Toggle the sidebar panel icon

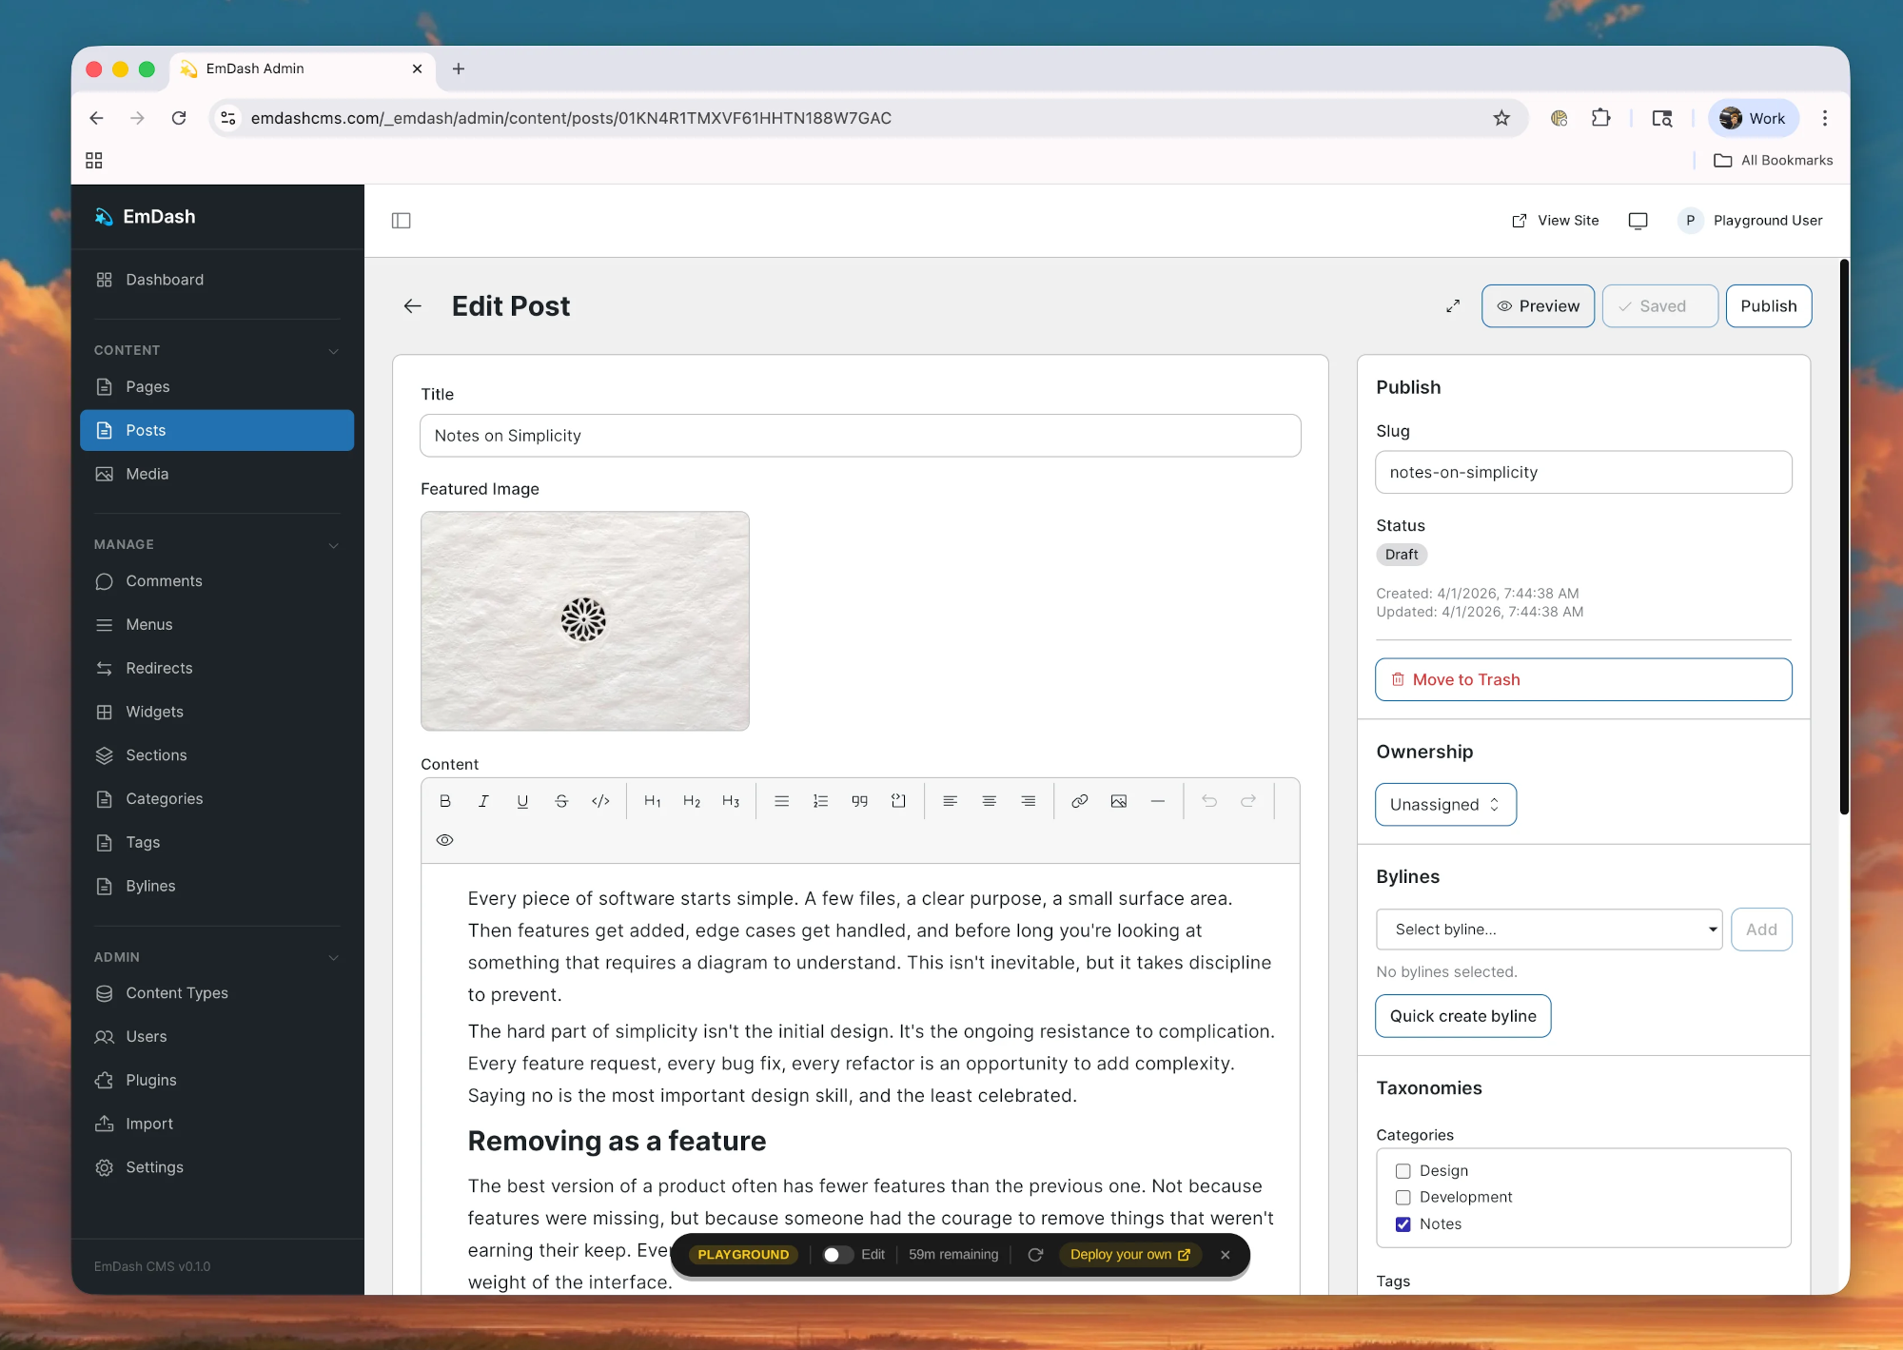401,221
